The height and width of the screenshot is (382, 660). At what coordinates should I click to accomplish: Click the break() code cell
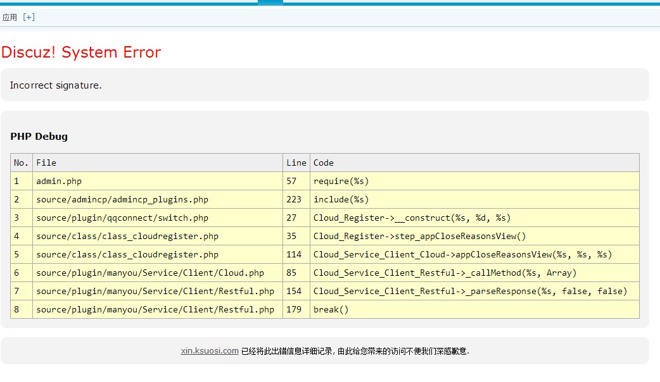[x=331, y=309]
